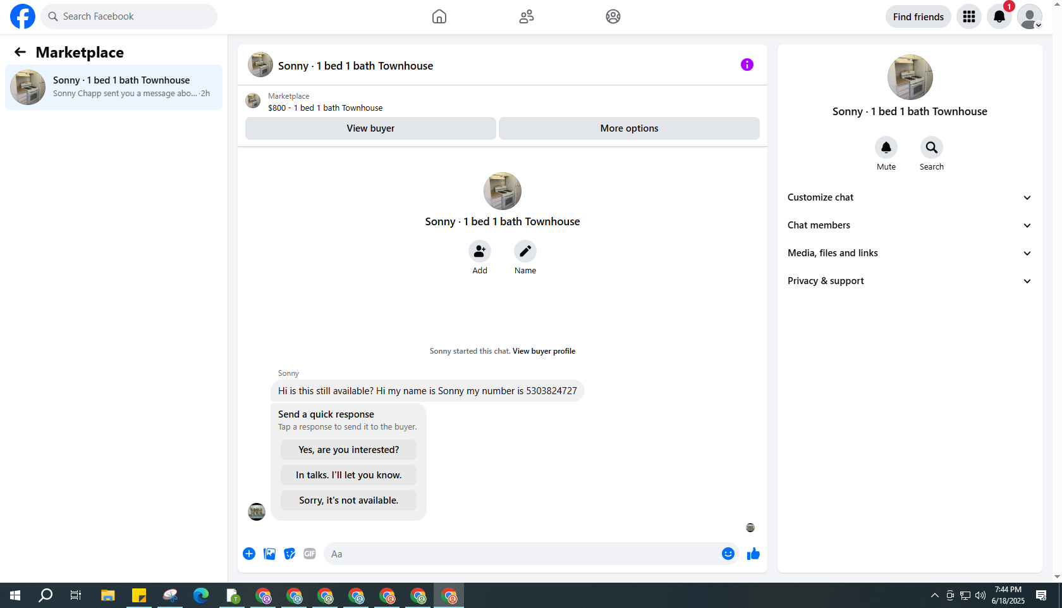Click Sonny's message with the phone number

[427, 391]
